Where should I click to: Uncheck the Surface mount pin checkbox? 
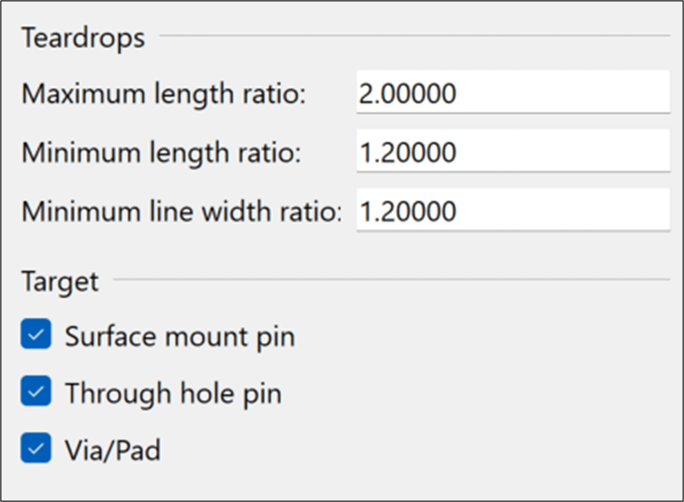[36, 334]
